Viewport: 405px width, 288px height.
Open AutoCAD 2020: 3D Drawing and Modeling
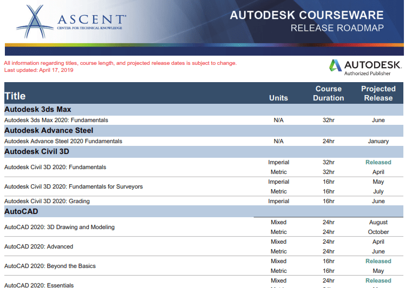[x=60, y=227]
